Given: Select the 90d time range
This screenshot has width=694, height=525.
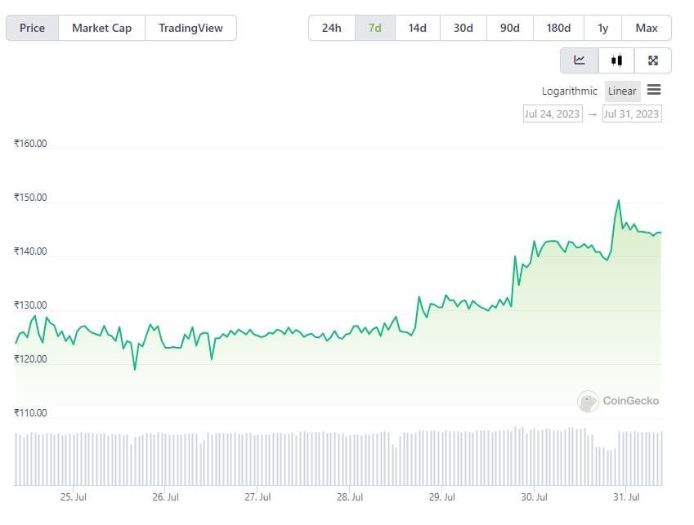Looking at the screenshot, I should click(x=509, y=27).
